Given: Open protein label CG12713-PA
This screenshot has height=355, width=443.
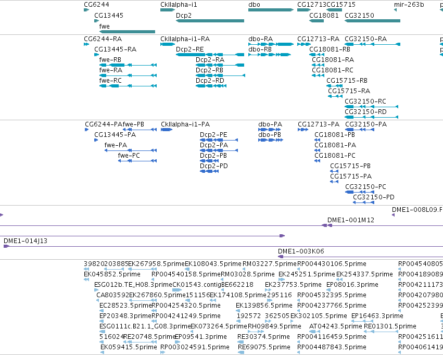Looking at the screenshot, I should 319,124.
